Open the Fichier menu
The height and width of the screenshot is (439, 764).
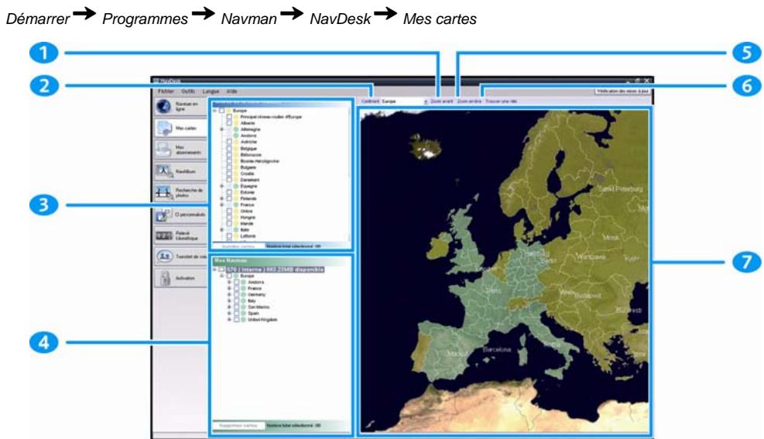tap(166, 91)
